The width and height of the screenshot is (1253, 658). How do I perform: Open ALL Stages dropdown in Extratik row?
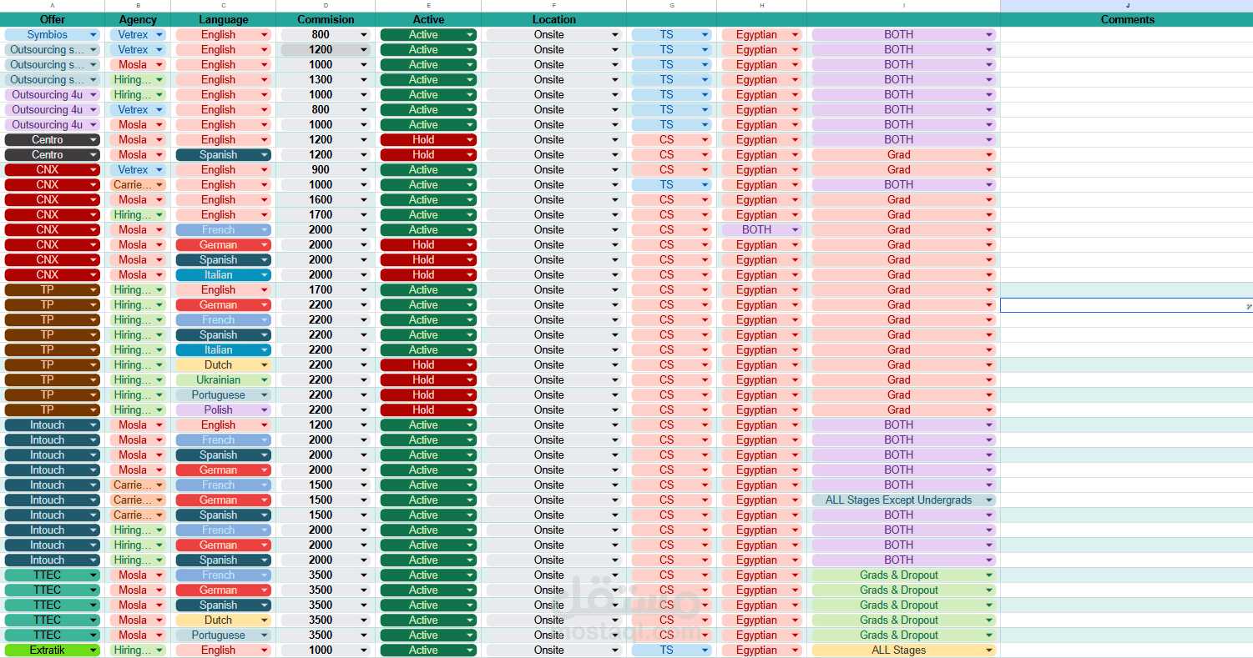pyautogui.click(x=903, y=650)
